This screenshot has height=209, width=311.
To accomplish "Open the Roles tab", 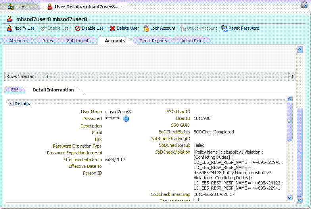I will (x=48, y=41).
